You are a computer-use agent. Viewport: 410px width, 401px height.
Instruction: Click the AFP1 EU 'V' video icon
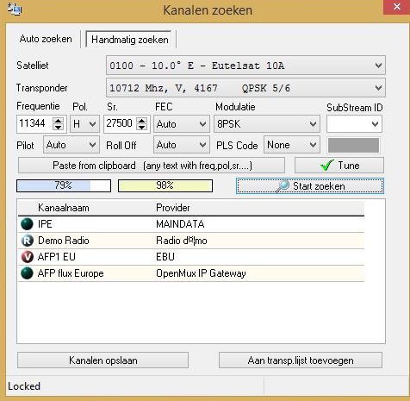point(27,257)
